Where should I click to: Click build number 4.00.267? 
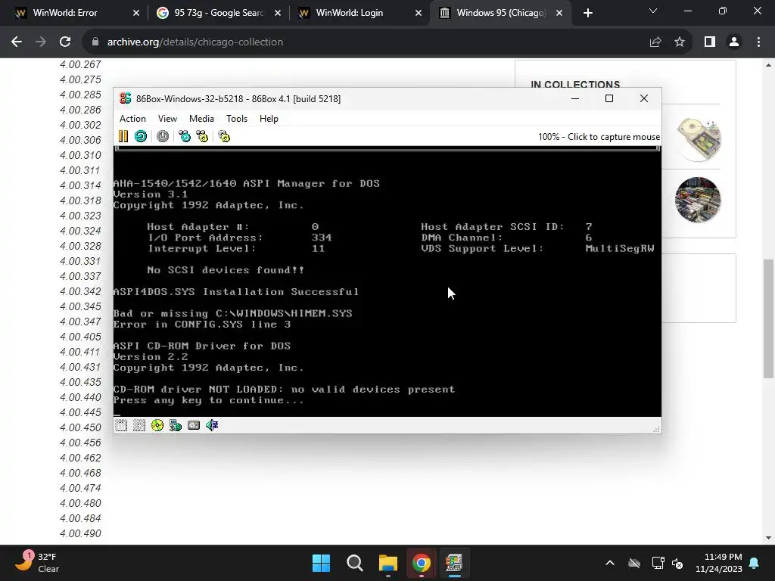tap(80, 64)
